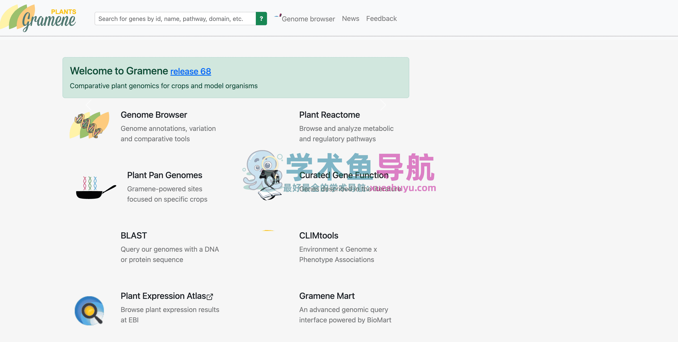This screenshot has height=342, width=678.
Task: Open Genome browser in top navigation
Action: tap(308, 19)
